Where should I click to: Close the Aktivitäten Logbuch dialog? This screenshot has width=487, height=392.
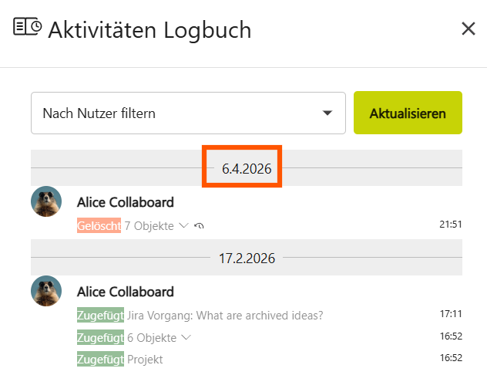(468, 29)
